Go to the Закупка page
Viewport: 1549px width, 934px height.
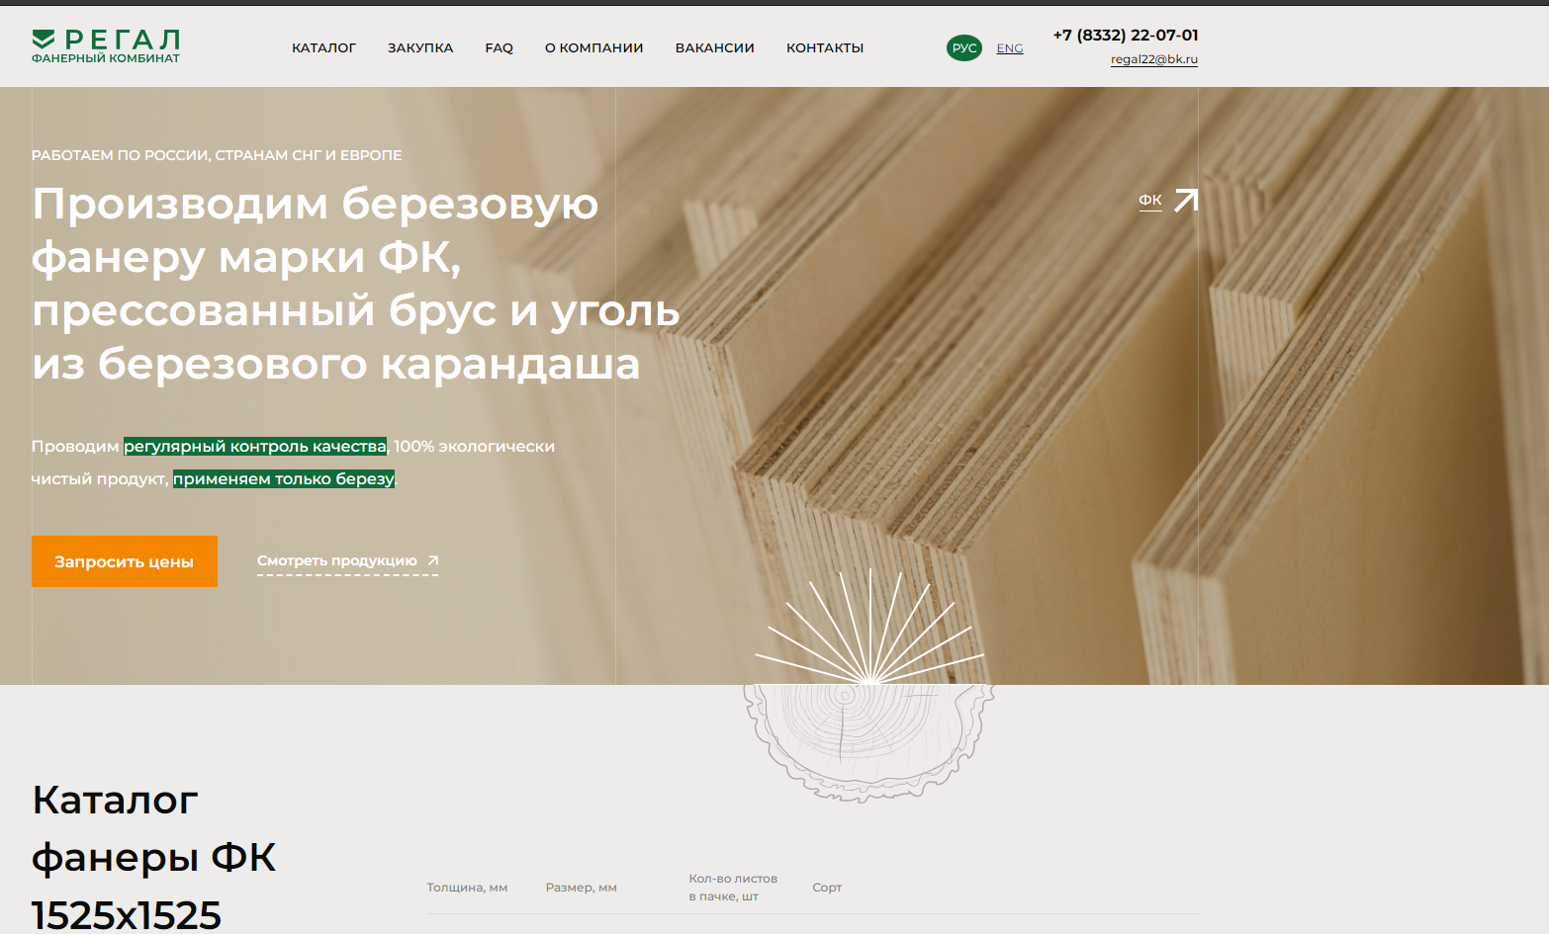point(420,48)
